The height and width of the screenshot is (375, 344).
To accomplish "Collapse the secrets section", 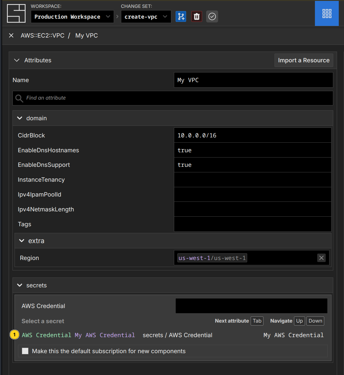I will 20,285.
